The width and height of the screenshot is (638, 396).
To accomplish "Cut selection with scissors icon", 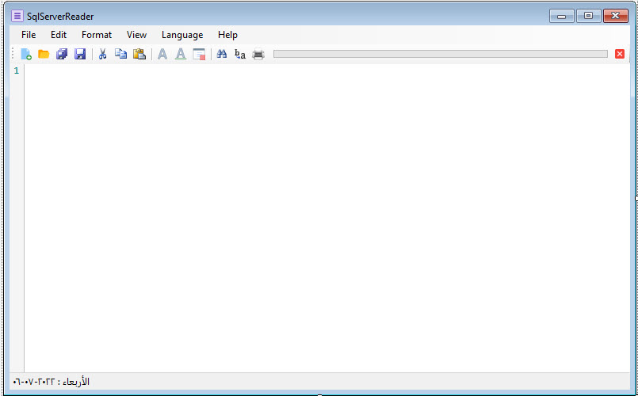I will pos(102,55).
